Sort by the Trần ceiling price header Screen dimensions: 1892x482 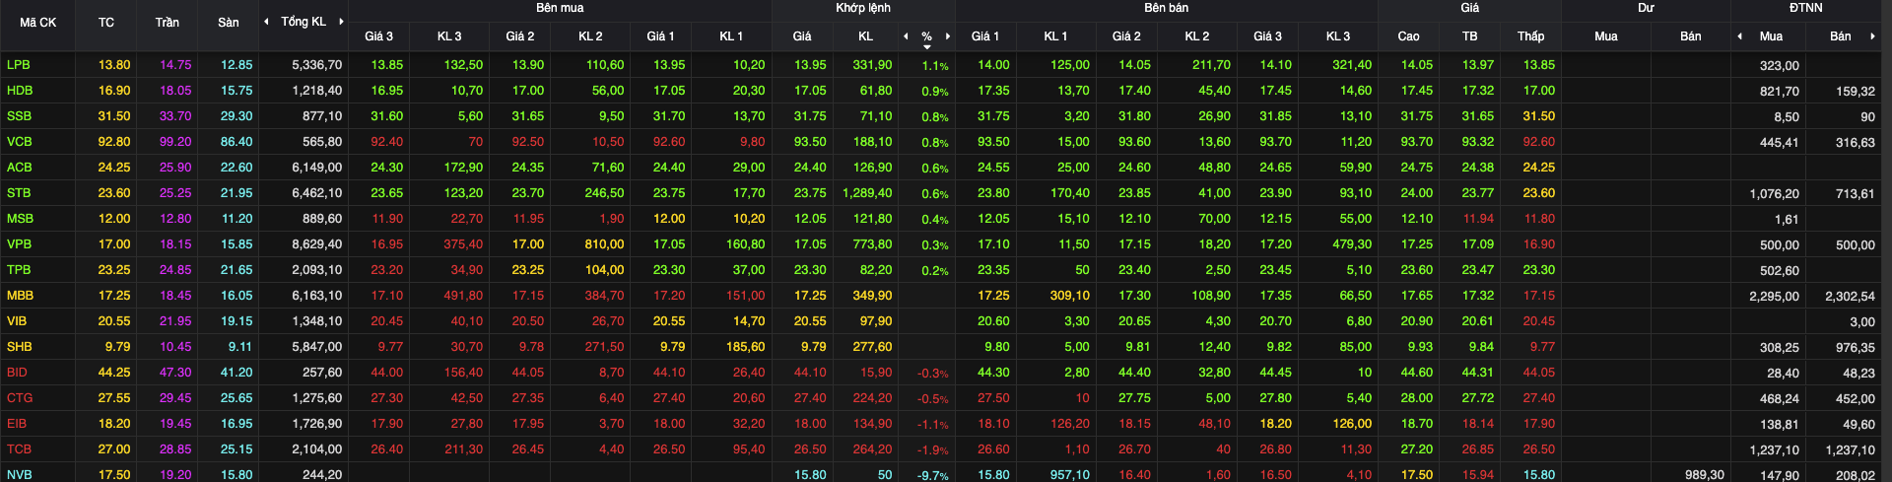click(168, 22)
